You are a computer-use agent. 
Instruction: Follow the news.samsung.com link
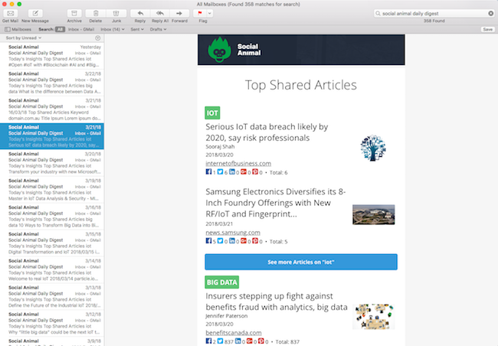click(233, 233)
